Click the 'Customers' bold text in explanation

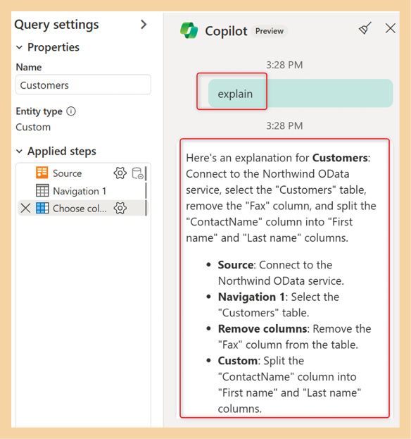pos(340,158)
